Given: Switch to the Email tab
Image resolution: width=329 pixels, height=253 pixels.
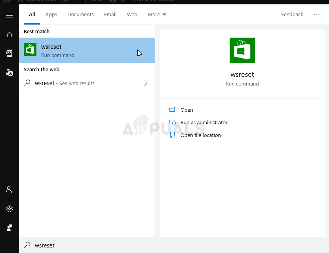Looking at the screenshot, I should [110, 15].
